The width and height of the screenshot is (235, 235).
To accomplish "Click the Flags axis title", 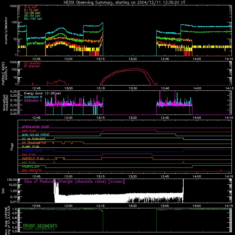I will [12, 147].
